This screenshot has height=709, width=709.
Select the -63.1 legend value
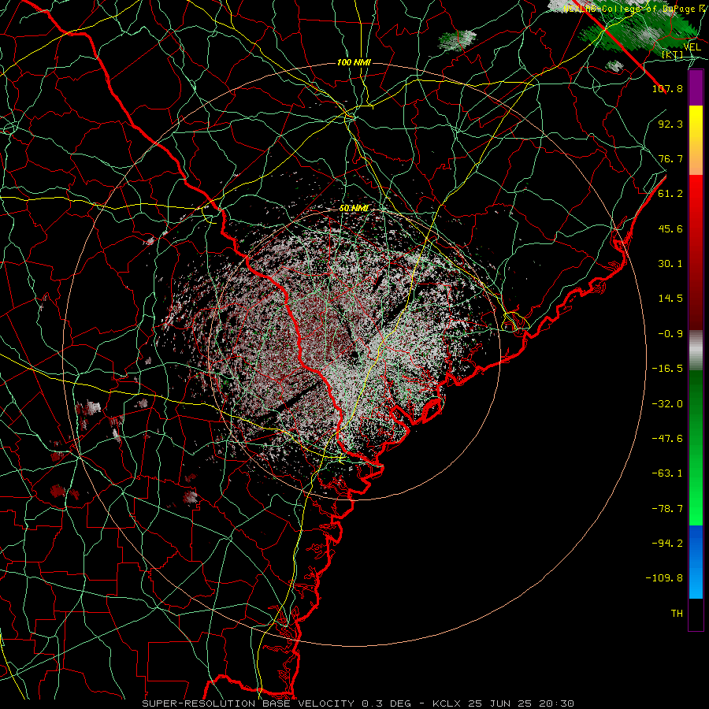coord(667,473)
